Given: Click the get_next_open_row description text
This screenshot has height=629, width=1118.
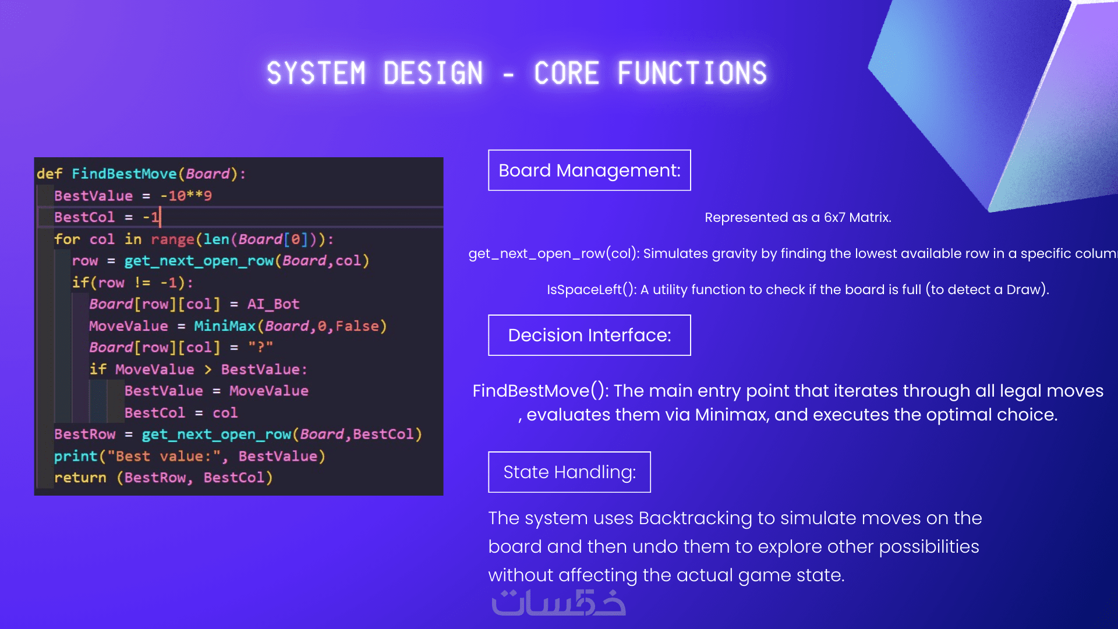Looking at the screenshot, I should (x=792, y=253).
